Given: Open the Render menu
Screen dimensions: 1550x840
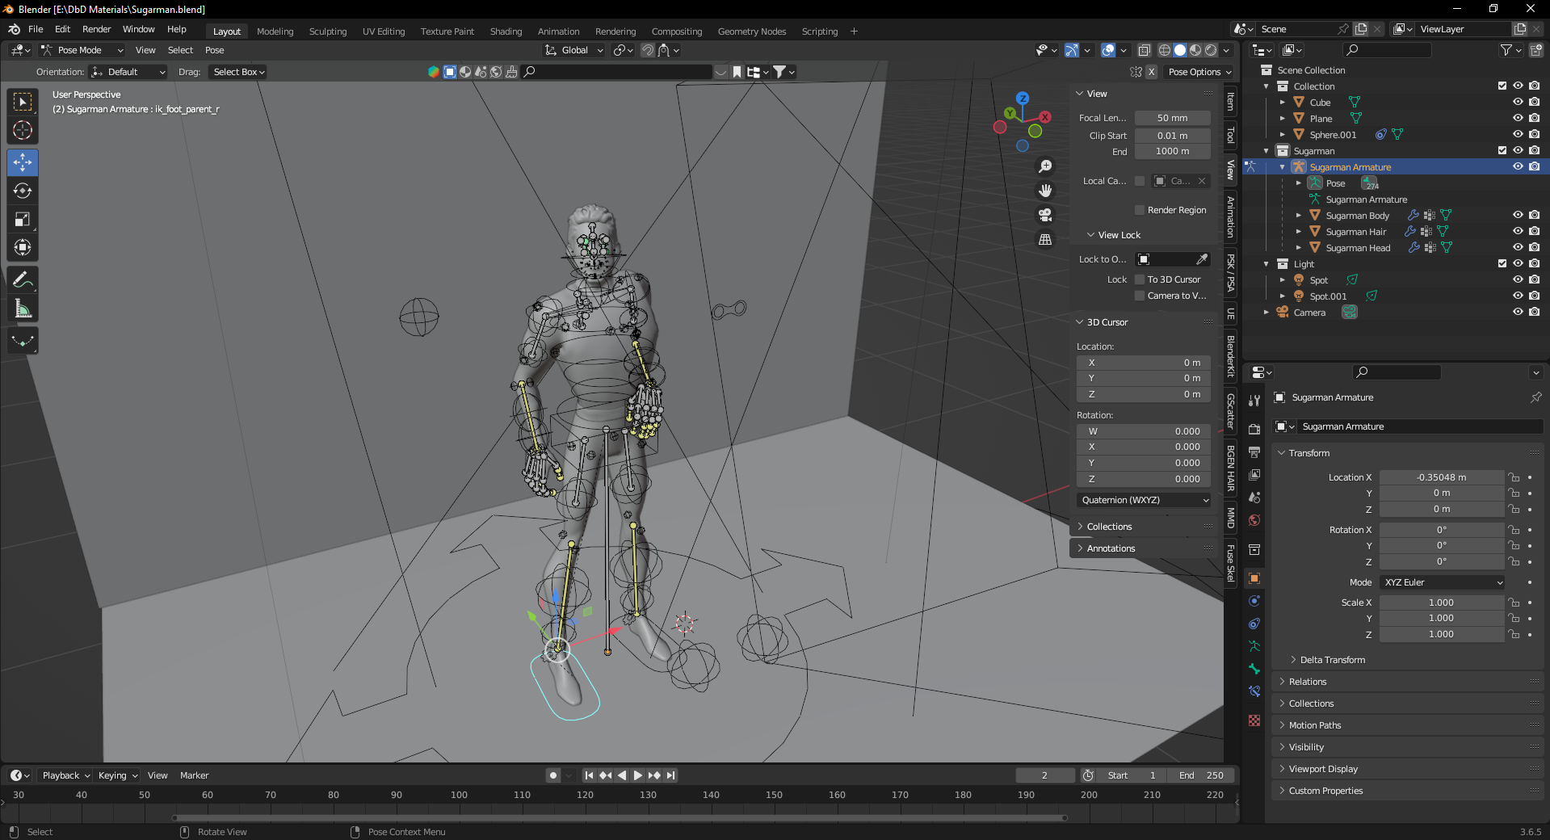Looking at the screenshot, I should (x=97, y=29).
